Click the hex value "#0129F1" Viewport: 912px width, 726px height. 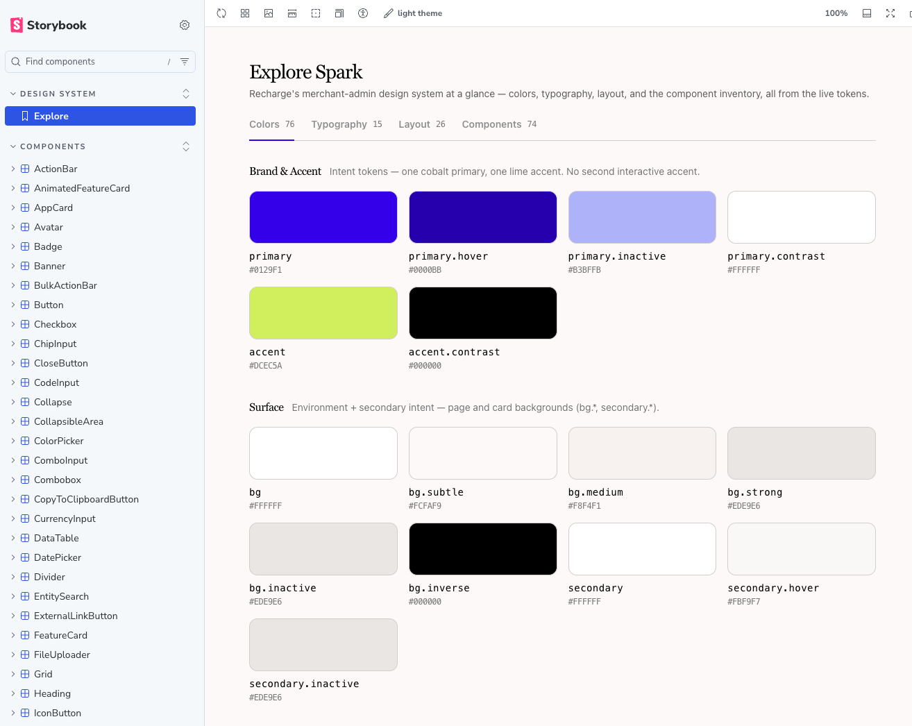point(266,270)
